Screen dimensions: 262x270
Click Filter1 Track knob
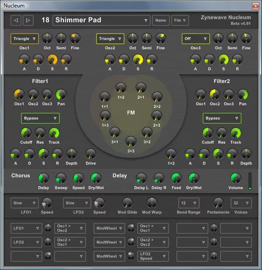[54, 133]
